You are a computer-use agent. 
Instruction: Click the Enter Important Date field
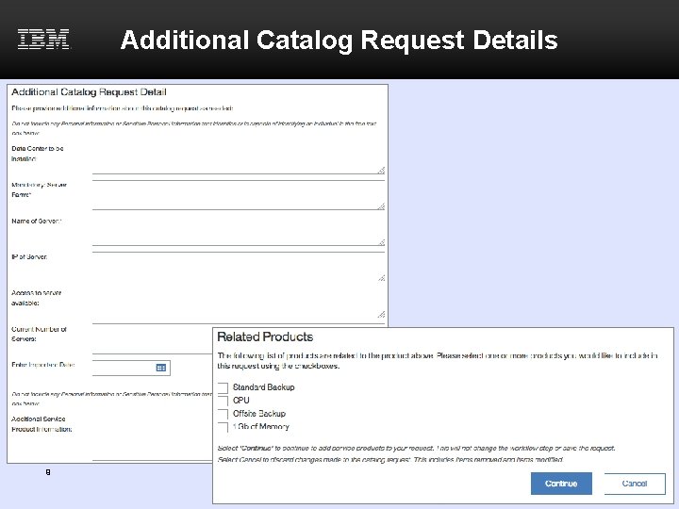124,367
